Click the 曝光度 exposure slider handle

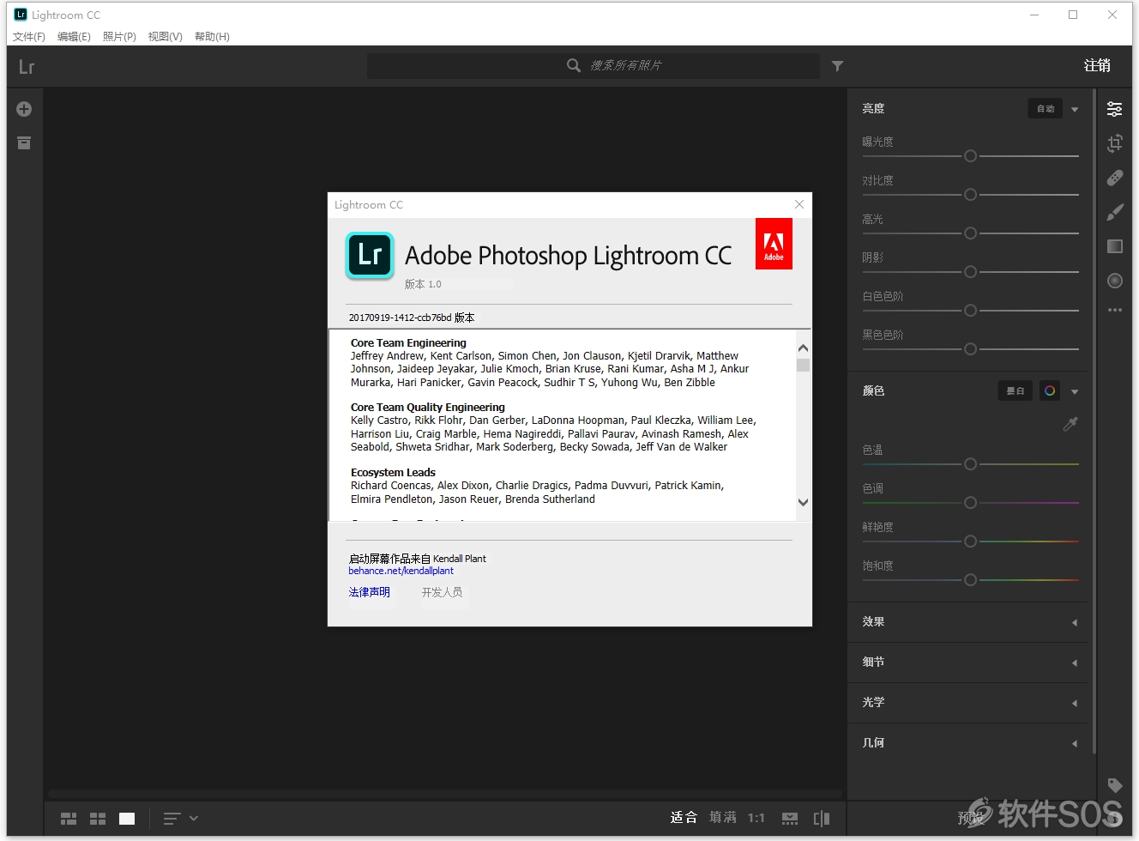(970, 156)
